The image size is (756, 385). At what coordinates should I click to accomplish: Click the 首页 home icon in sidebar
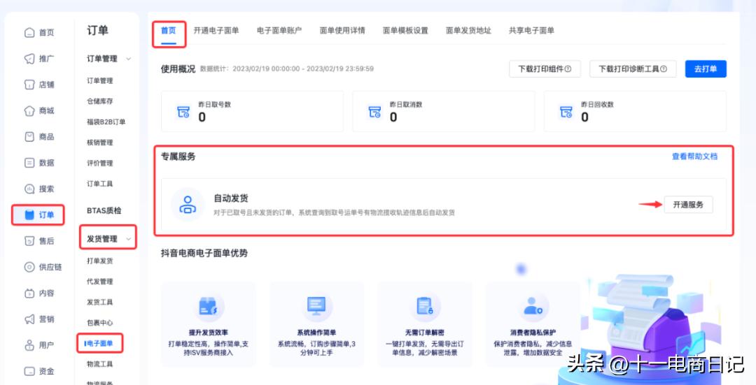point(29,32)
